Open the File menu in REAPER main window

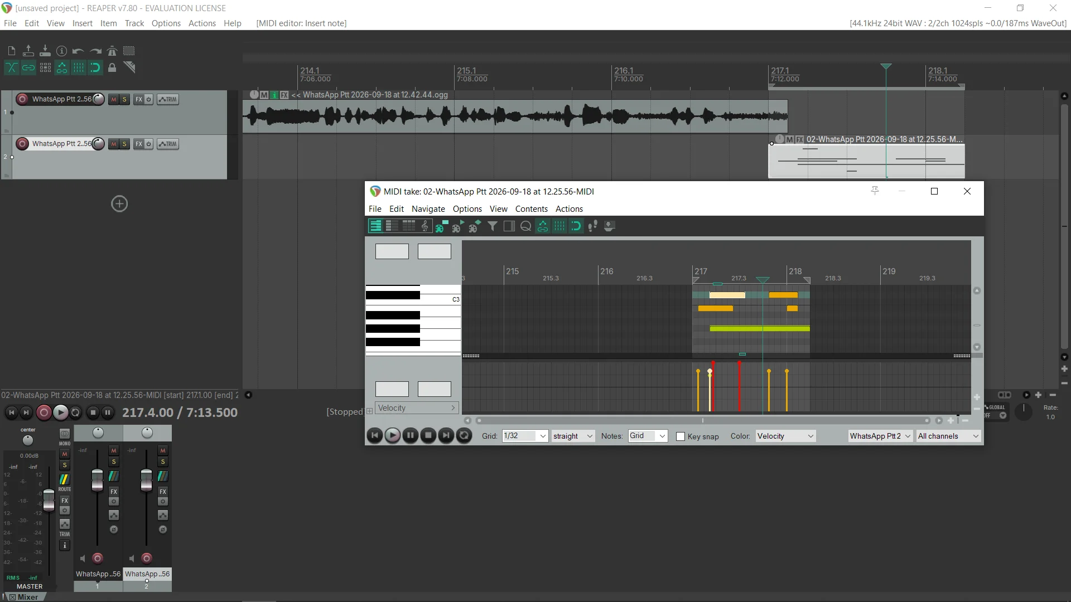[x=10, y=23]
